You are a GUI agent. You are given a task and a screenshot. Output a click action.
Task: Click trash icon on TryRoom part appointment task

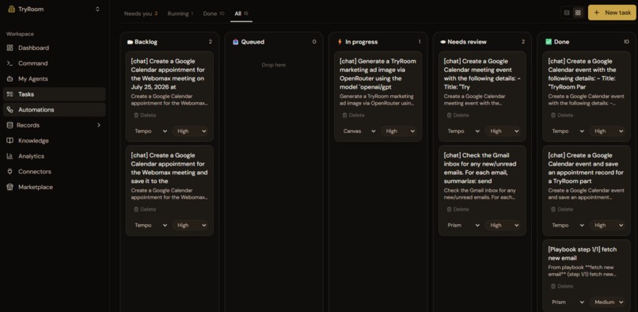point(553,209)
